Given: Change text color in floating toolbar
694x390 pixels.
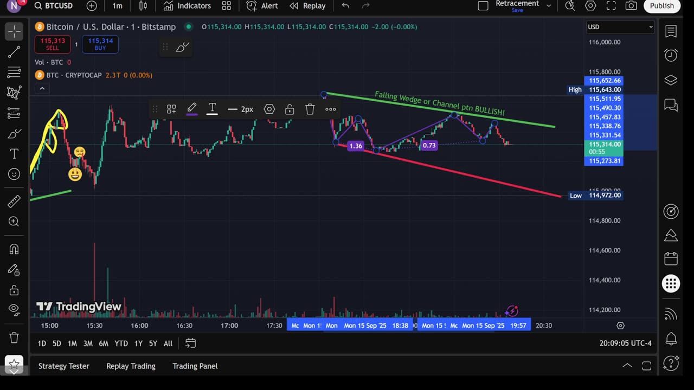Looking at the screenshot, I should point(212,109).
